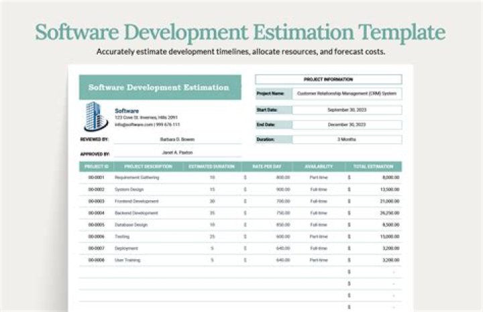Click project ID 00-0005
The width and height of the screenshot is (483, 312).
pyautogui.click(x=97, y=225)
